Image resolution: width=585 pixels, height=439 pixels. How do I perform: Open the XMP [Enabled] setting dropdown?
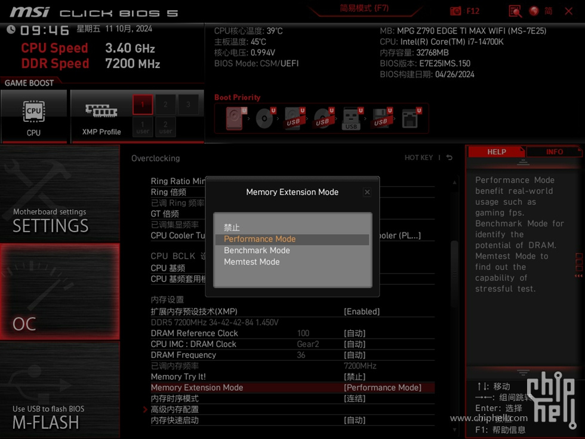click(362, 311)
